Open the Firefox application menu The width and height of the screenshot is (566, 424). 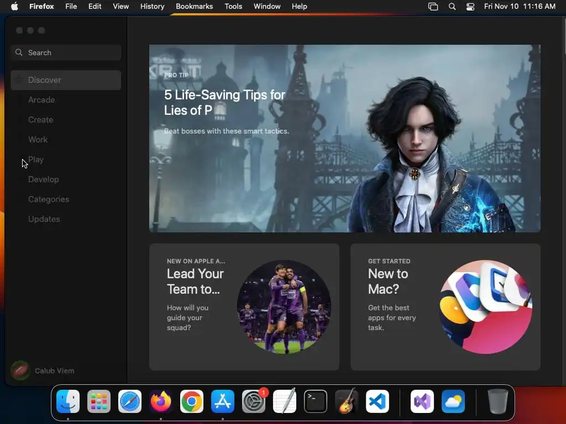[41, 6]
